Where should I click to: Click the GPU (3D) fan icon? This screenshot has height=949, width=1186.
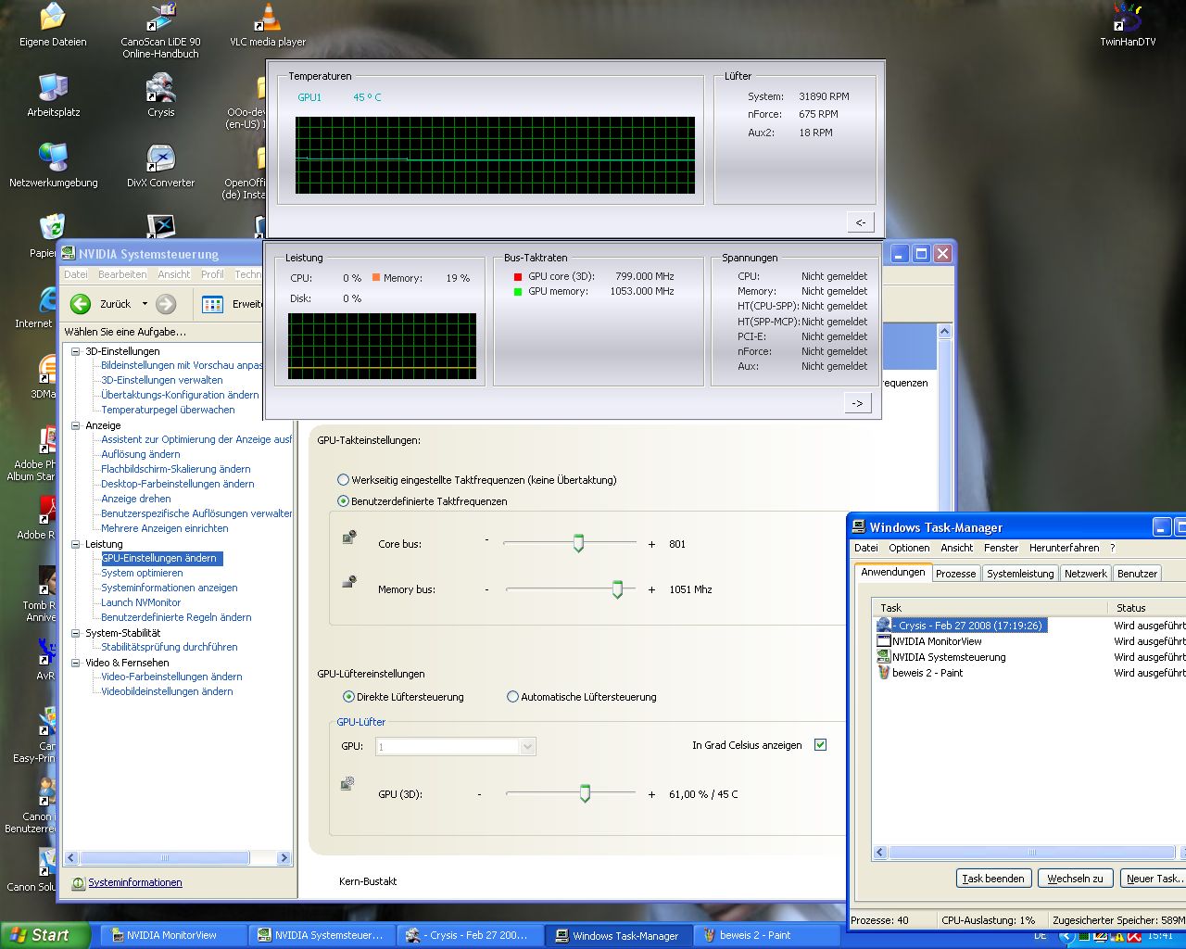[347, 784]
